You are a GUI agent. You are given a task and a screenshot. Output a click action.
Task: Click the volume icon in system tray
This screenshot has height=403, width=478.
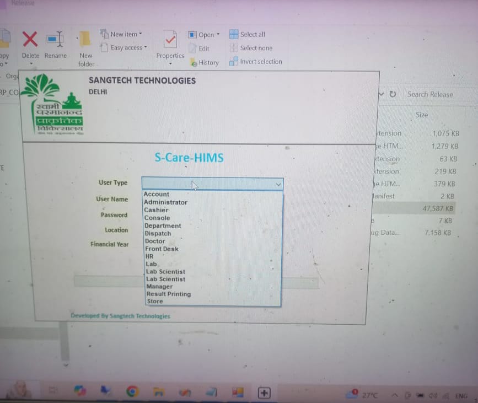(x=433, y=396)
